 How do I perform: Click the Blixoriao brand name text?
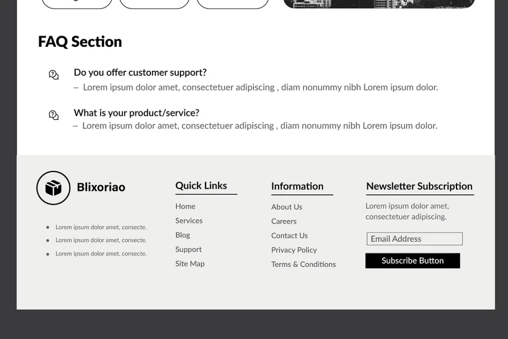101,187
